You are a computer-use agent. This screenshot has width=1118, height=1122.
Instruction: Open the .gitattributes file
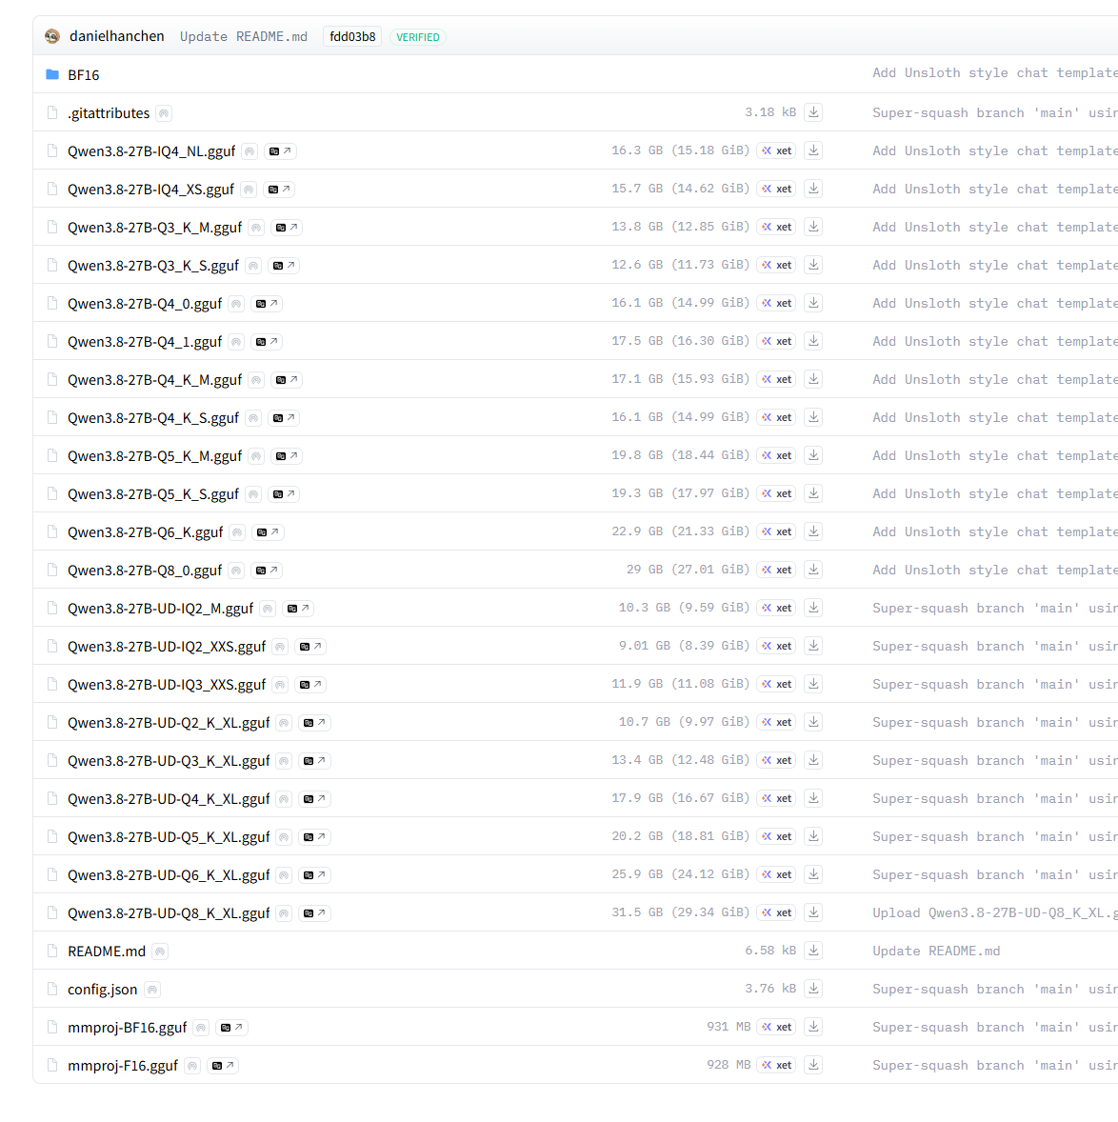109,113
